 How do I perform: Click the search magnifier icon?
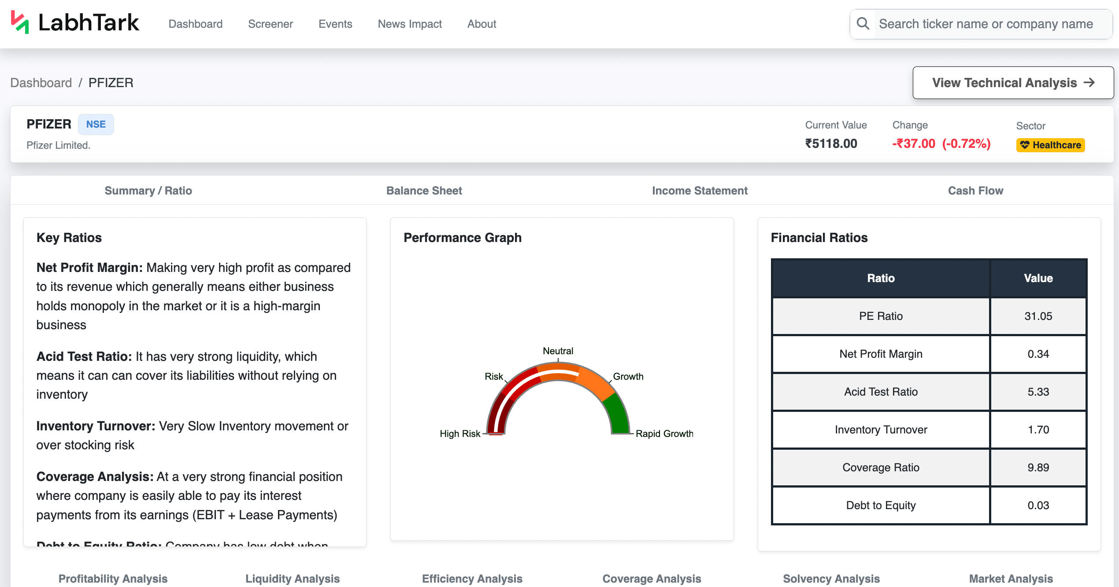[x=863, y=24]
